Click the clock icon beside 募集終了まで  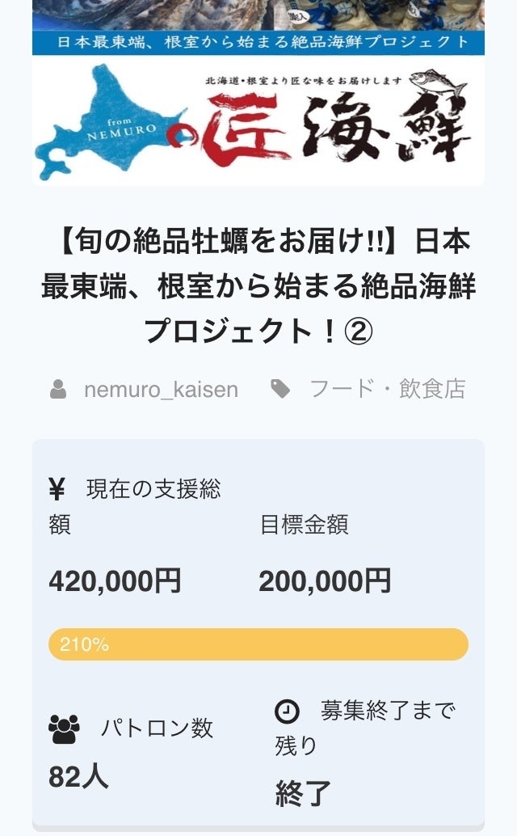[287, 711]
